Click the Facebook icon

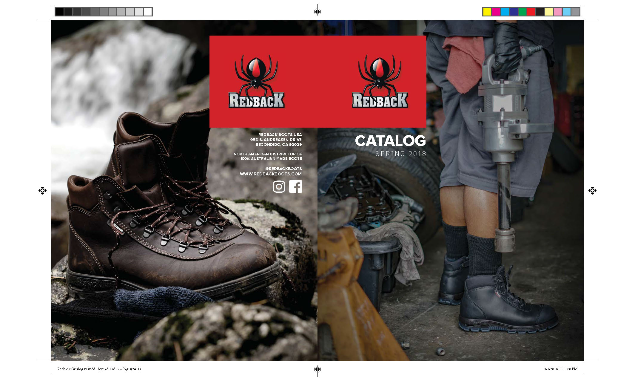[295, 187]
